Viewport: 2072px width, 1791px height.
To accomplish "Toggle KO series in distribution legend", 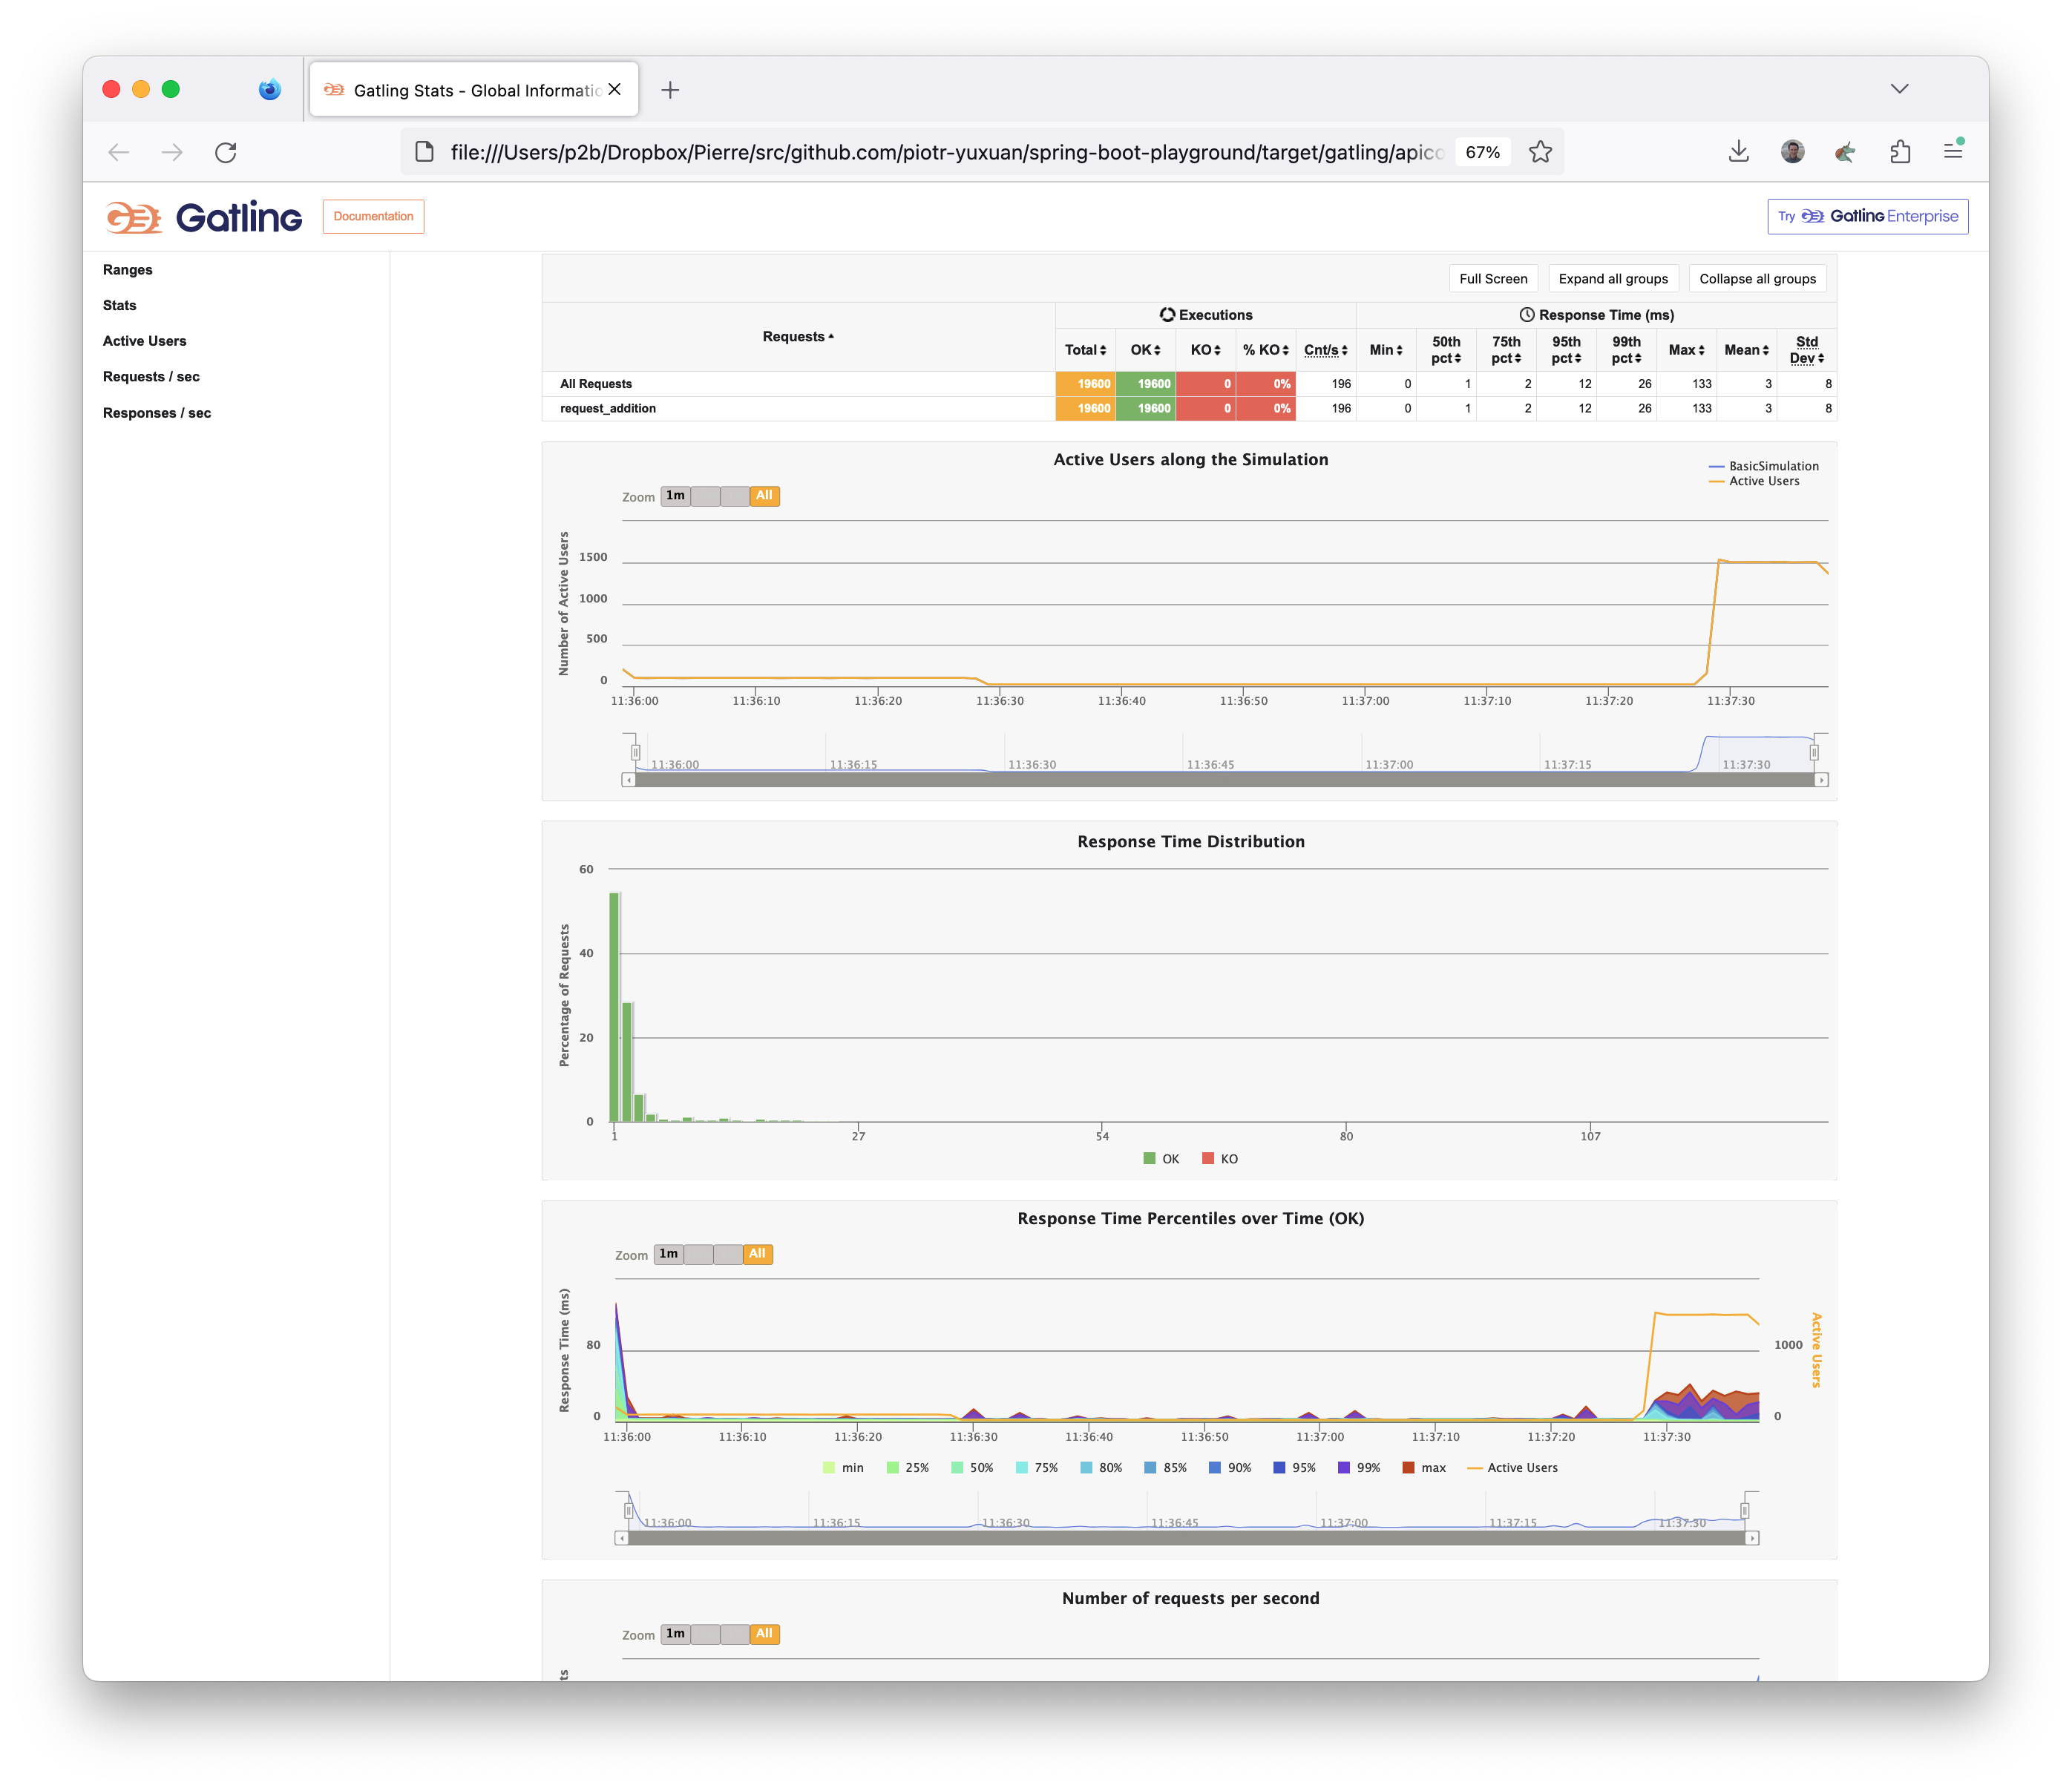I will [x=1220, y=1159].
